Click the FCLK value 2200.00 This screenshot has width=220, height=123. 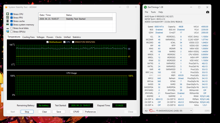click(x=205, y=30)
